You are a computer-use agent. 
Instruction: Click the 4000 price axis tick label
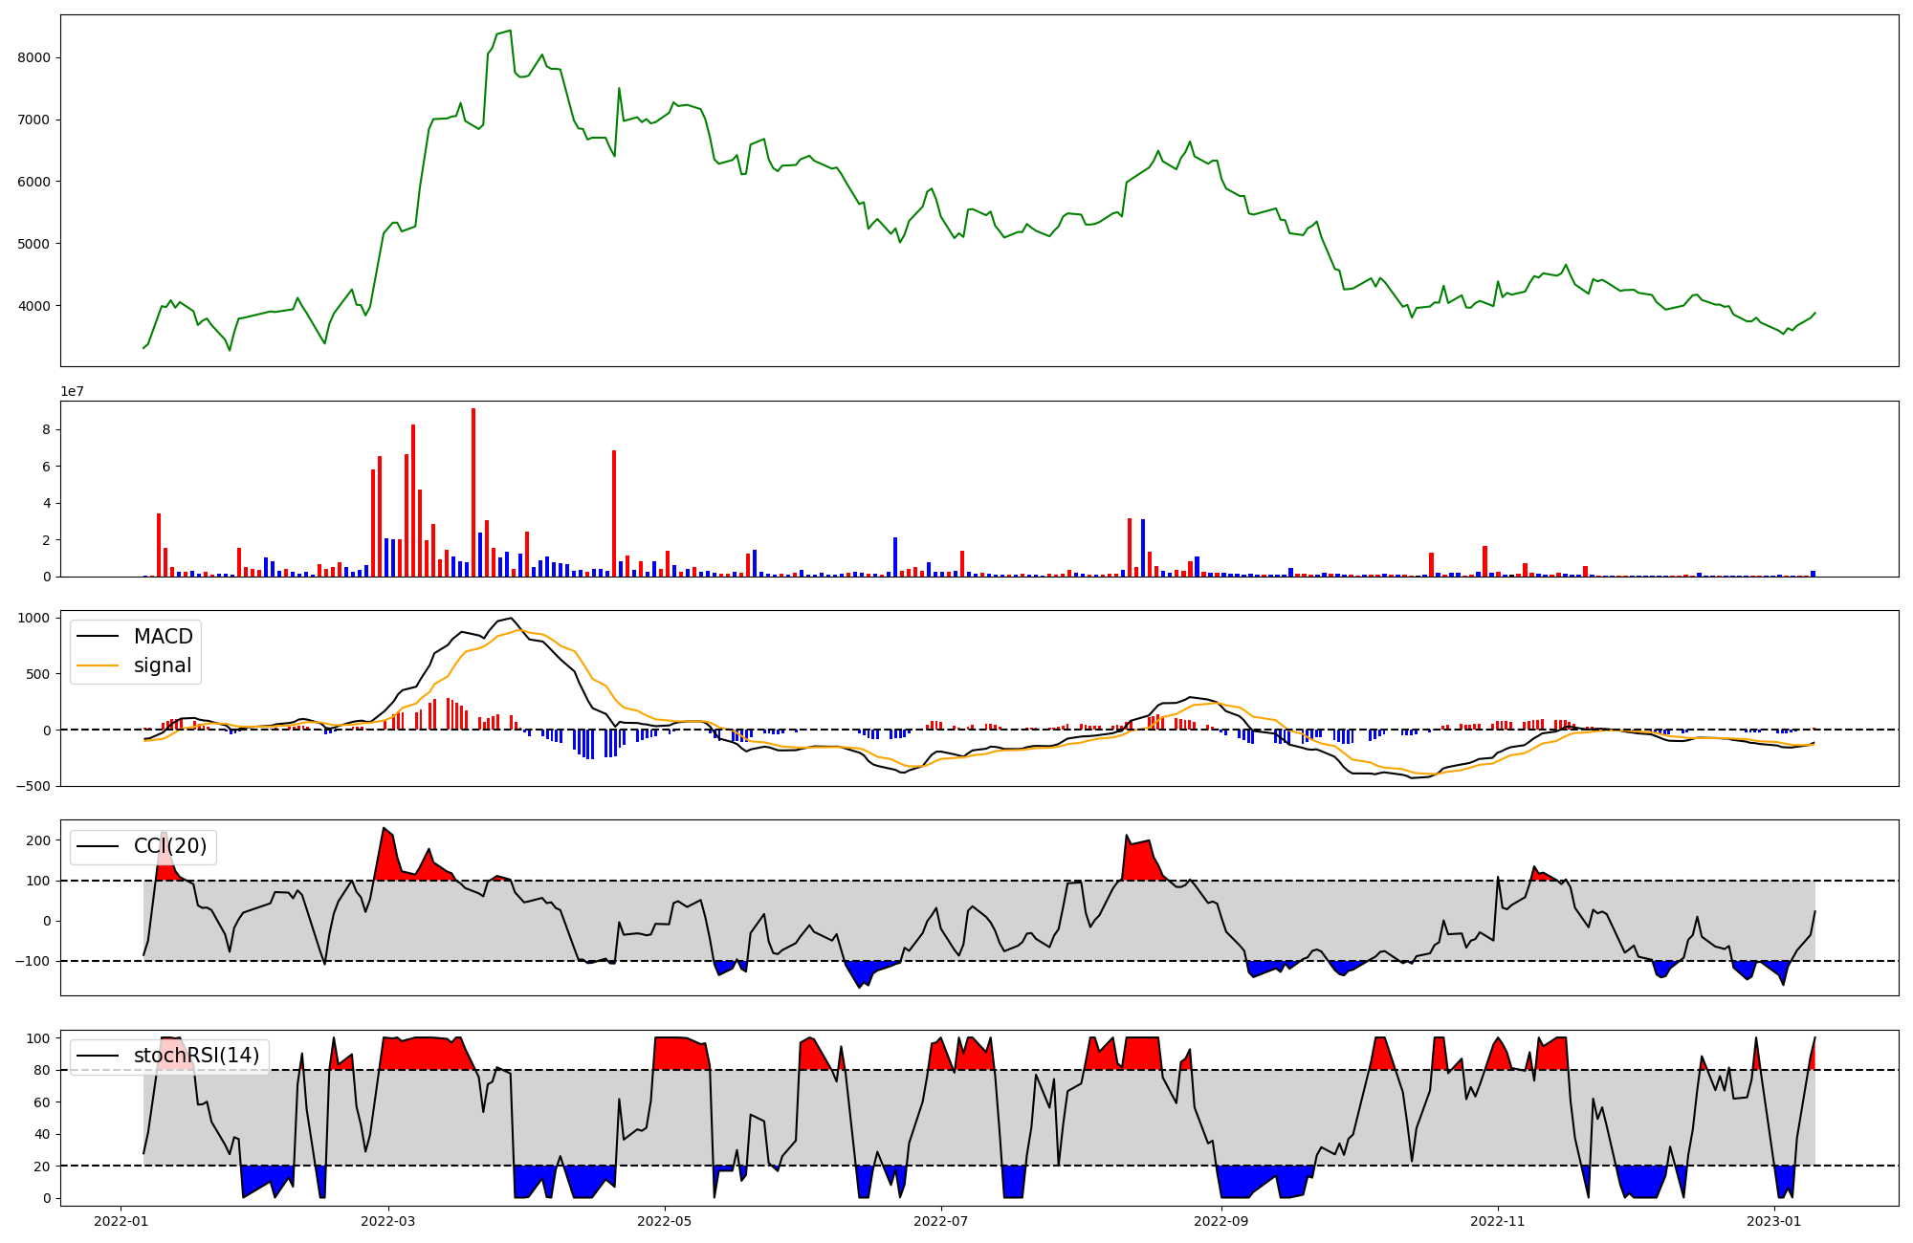pyautogui.click(x=33, y=306)
